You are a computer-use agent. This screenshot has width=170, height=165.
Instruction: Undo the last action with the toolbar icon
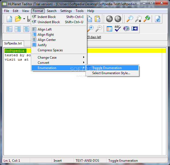pyautogui.click(x=109, y=19)
